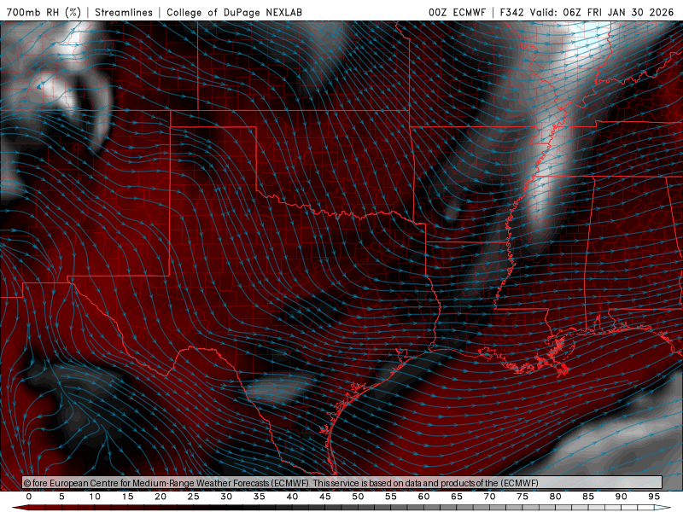Click the '55' value on the RH scale
Image resolution: width=683 pixels, height=512 pixels.
point(391,497)
